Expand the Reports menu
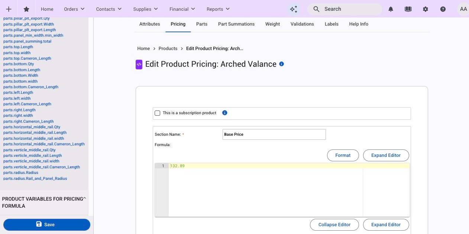Screen dimensions: 469x234 click(x=218, y=9)
